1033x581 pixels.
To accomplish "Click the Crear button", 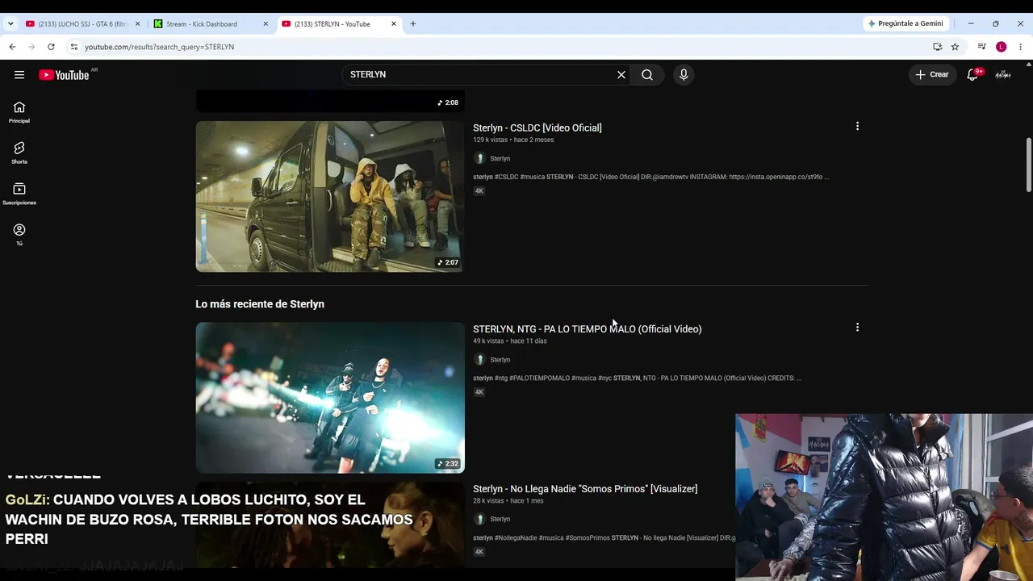I will tap(932, 74).
